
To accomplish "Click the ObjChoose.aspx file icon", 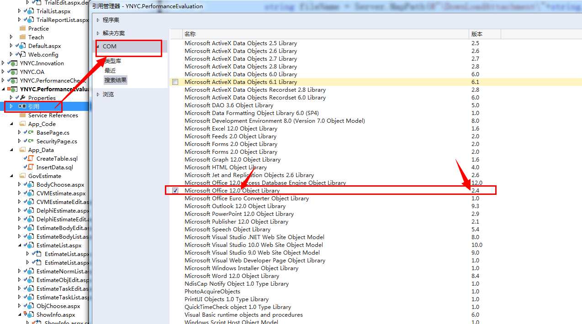I will point(31,306).
